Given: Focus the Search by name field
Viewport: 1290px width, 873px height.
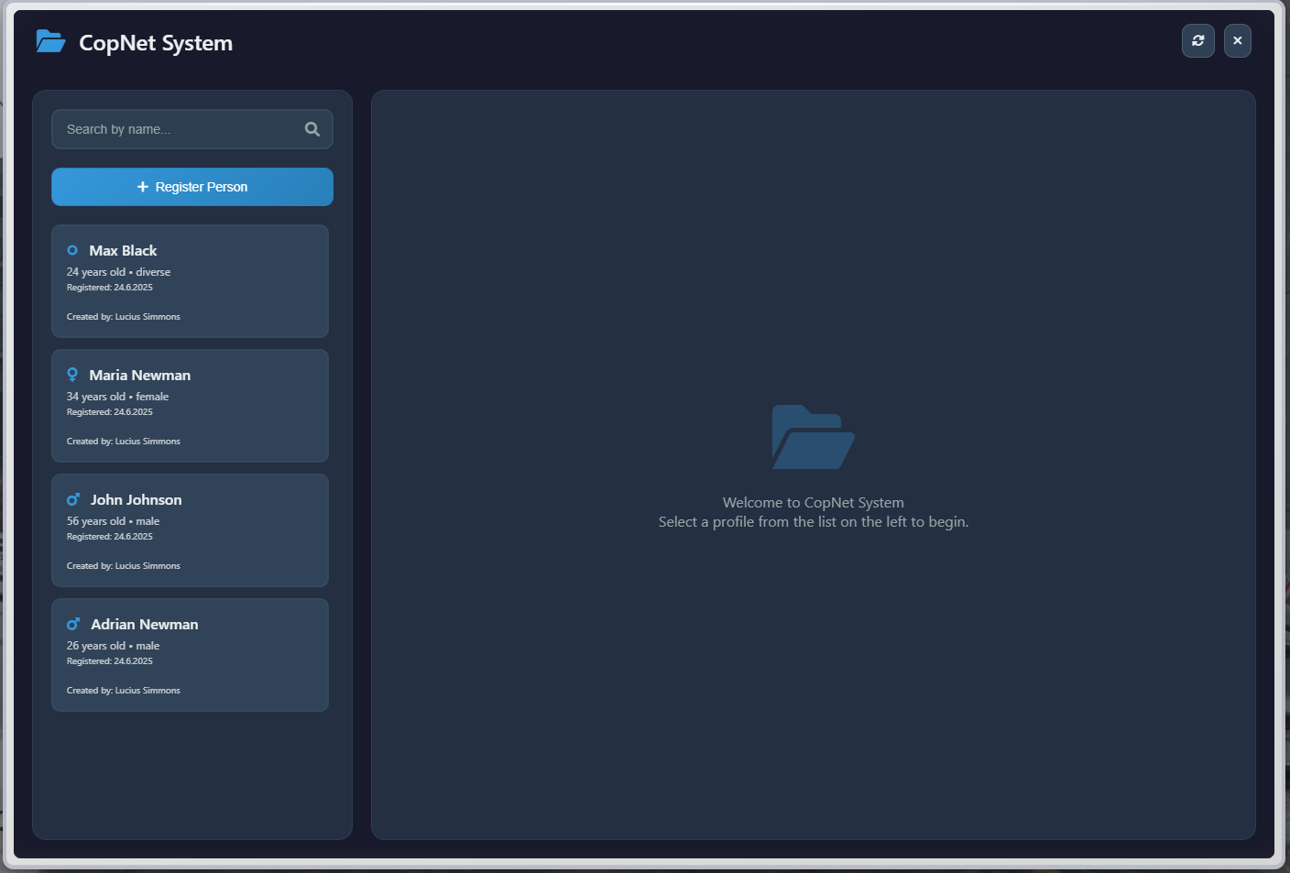Looking at the screenshot, I should coord(192,129).
